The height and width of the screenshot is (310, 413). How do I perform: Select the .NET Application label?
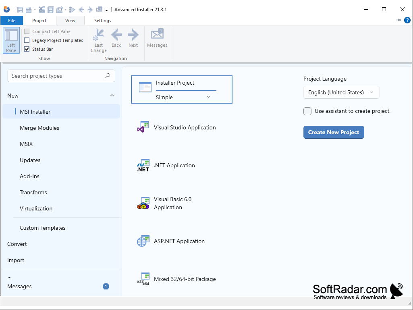pos(174,165)
